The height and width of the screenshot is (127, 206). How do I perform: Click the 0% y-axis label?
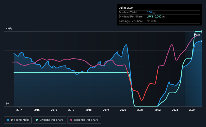(x=8, y=103)
